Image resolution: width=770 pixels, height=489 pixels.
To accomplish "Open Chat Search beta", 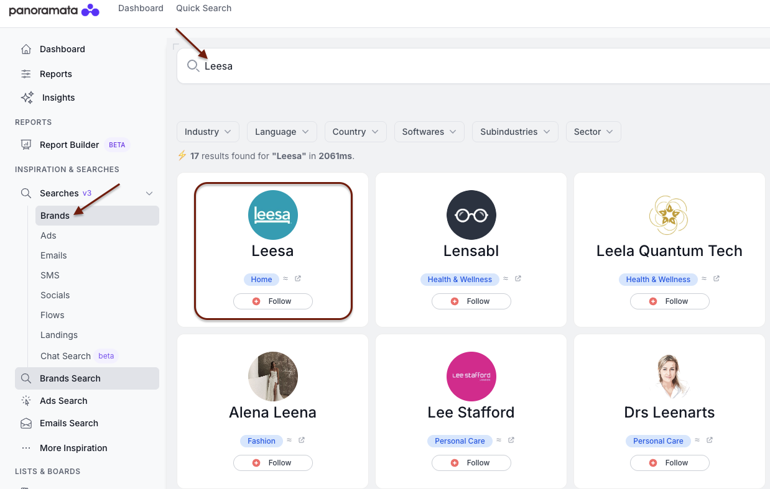I will coord(78,356).
